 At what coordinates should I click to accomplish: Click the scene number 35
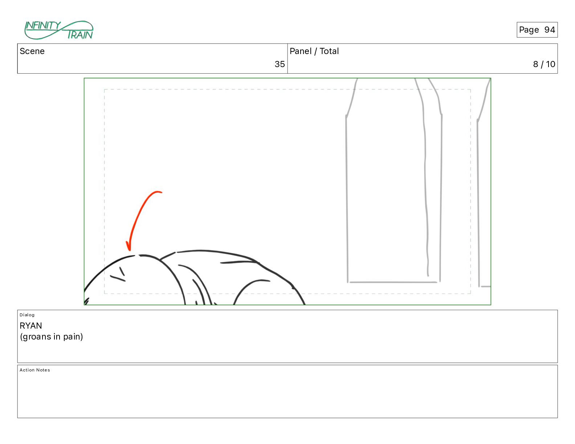click(280, 64)
